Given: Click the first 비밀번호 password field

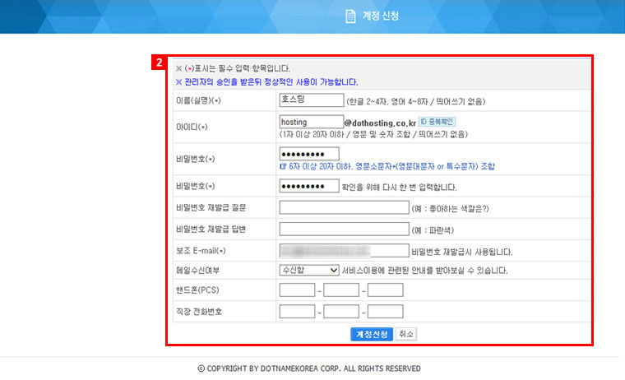Looking at the screenshot, I should (309, 154).
